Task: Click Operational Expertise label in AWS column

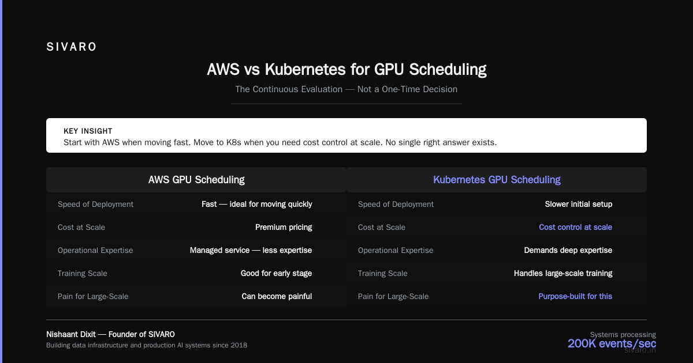Action: click(95, 250)
